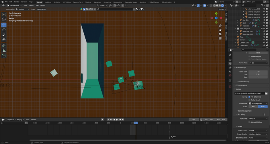Select the RGB color mode button
The image size is (270, 144).
pyautogui.click(x=263, y=106)
